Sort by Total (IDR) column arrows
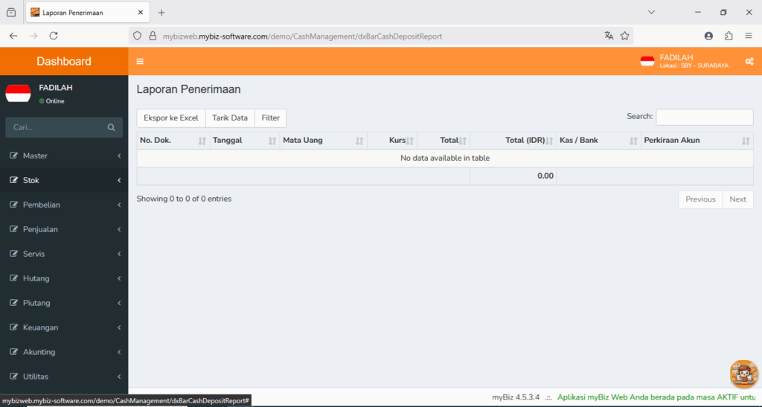 (x=549, y=141)
